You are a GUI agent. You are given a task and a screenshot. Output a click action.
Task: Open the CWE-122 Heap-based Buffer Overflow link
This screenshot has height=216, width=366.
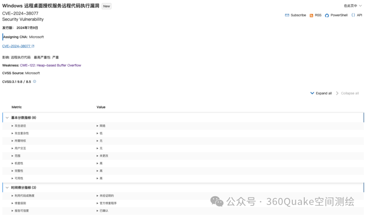click(50, 65)
